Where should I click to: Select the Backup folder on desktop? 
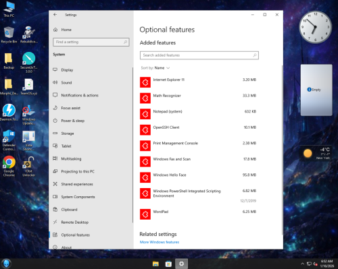tap(9, 61)
